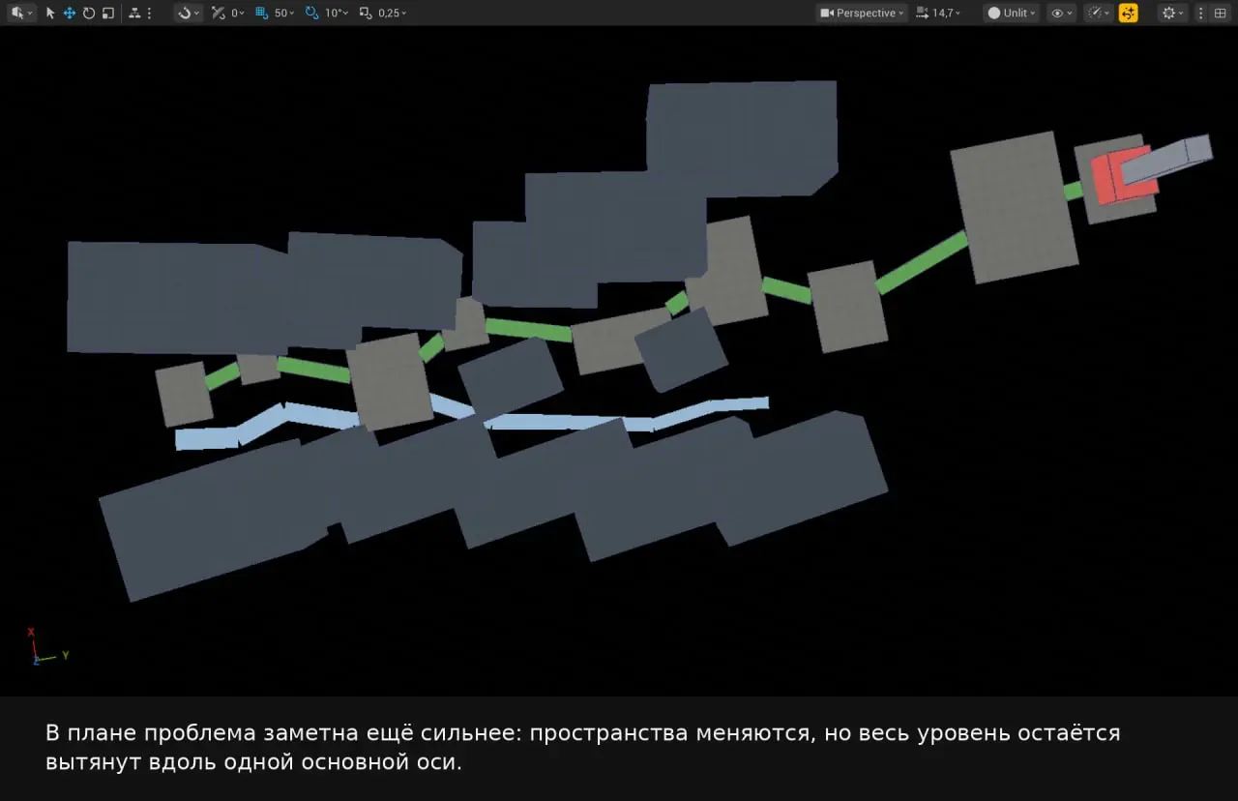Activate the Translate move tool
Screen dimensions: 1238x801
pyautogui.click(x=70, y=13)
